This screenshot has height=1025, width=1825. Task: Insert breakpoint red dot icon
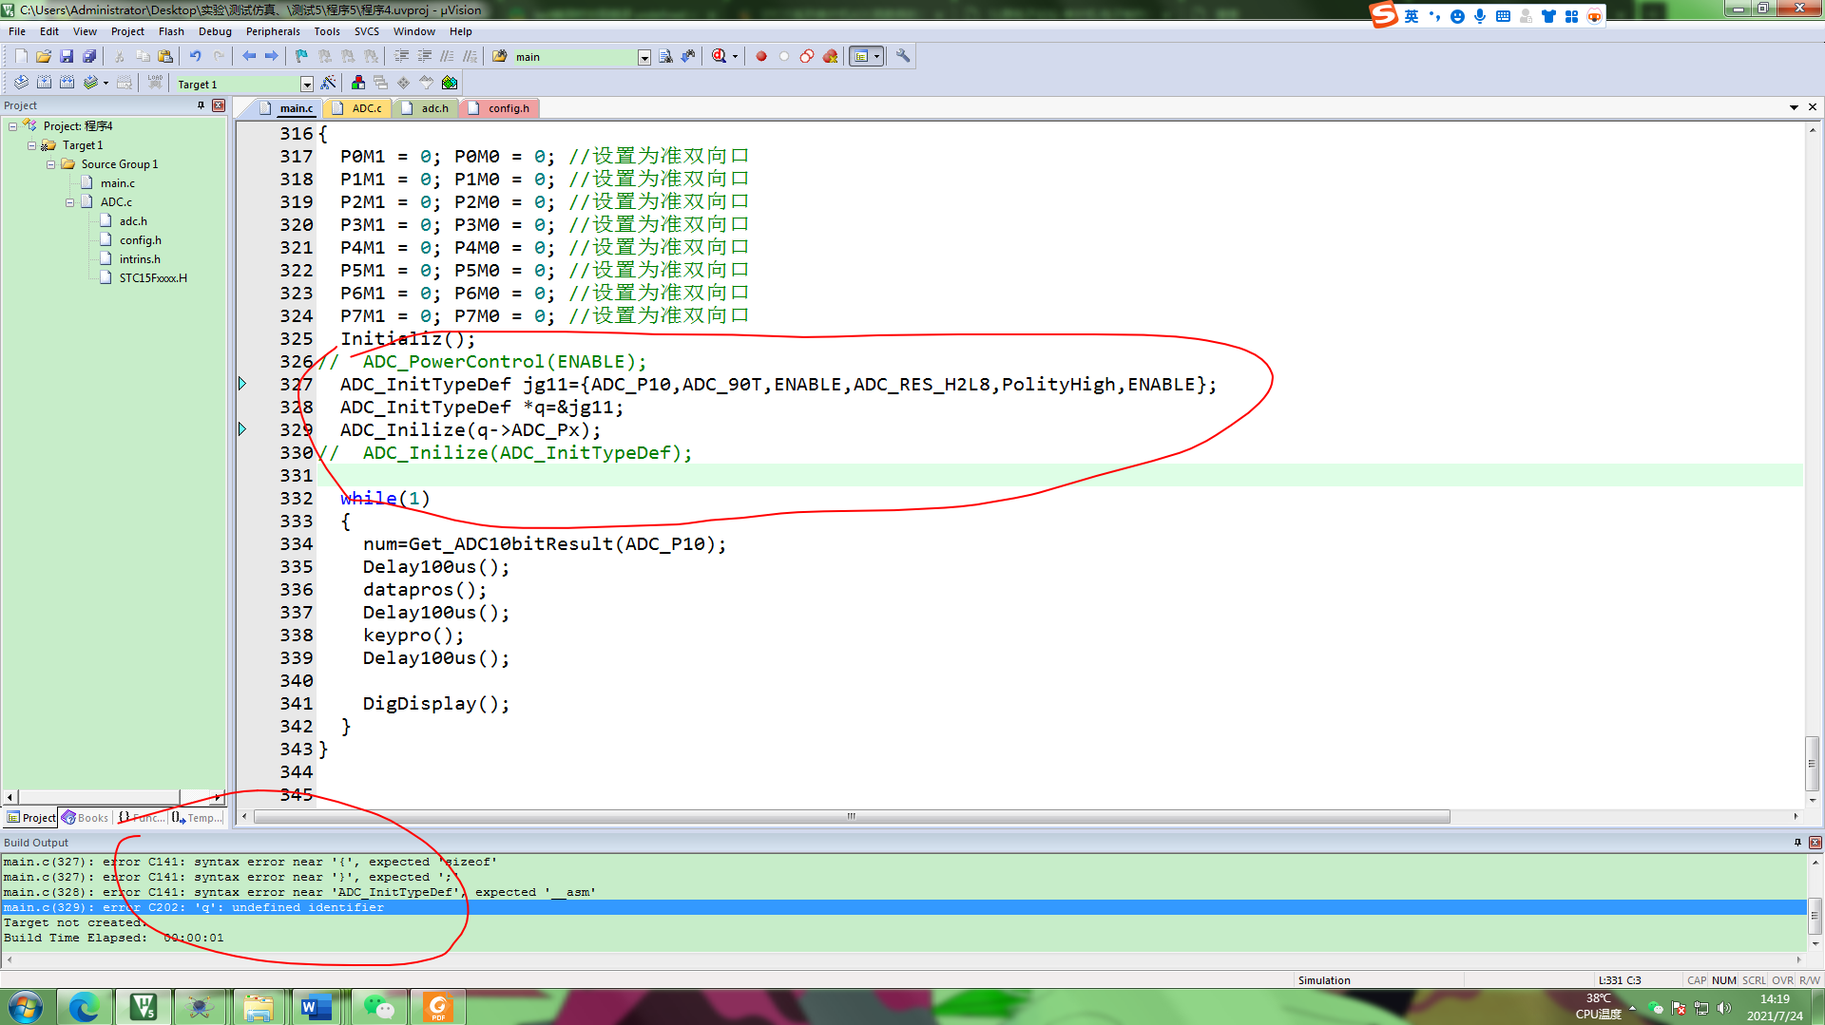(x=761, y=57)
